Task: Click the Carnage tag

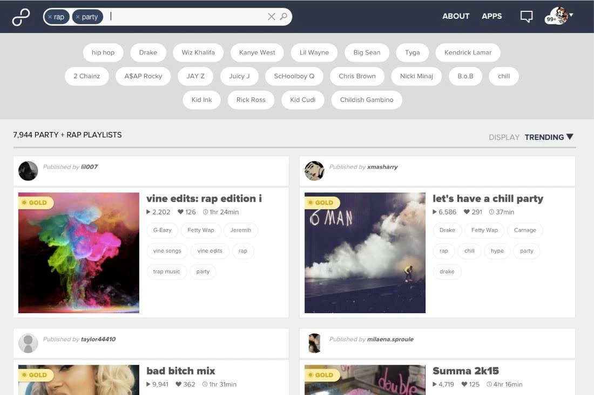Action: (x=525, y=230)
